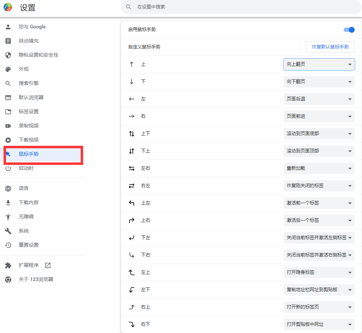Click the shield icon for privacy settings
Viewport: 362px width, 333px height.
click(8, 55)
